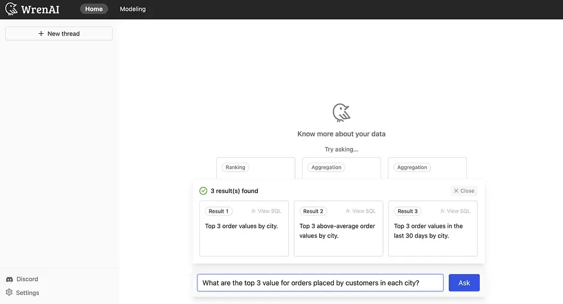Open the Settings link in sidebar

point(28,293)
